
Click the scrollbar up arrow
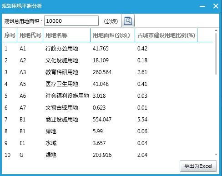coord(216,30)
